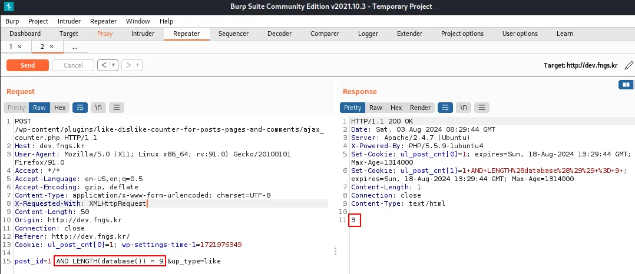Toggle request word-wrap icon
This screenshot has width=635, height=274.
[x=80, y=108]
